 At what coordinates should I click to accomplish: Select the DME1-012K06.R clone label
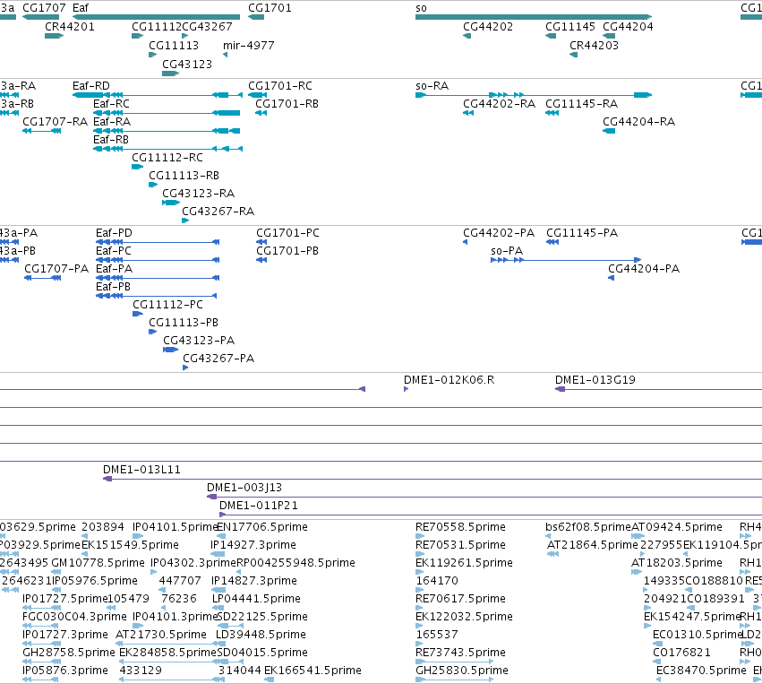[449, 379]
